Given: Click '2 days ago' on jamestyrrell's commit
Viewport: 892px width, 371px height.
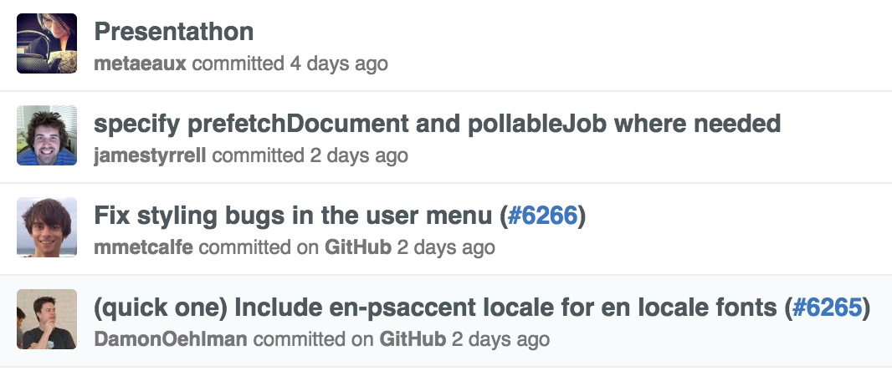Looking at the screenshot, I should coord(358,155).
